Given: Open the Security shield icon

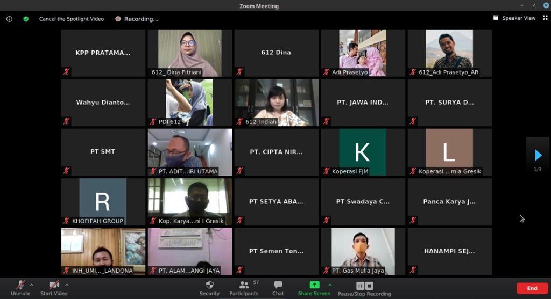Looking at the screenshot, I should click(209, 285).
